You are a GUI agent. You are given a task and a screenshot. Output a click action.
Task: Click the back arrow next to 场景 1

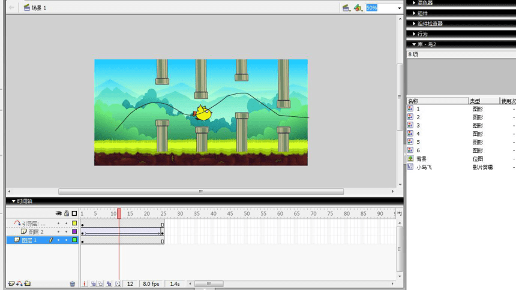(11, 8)
